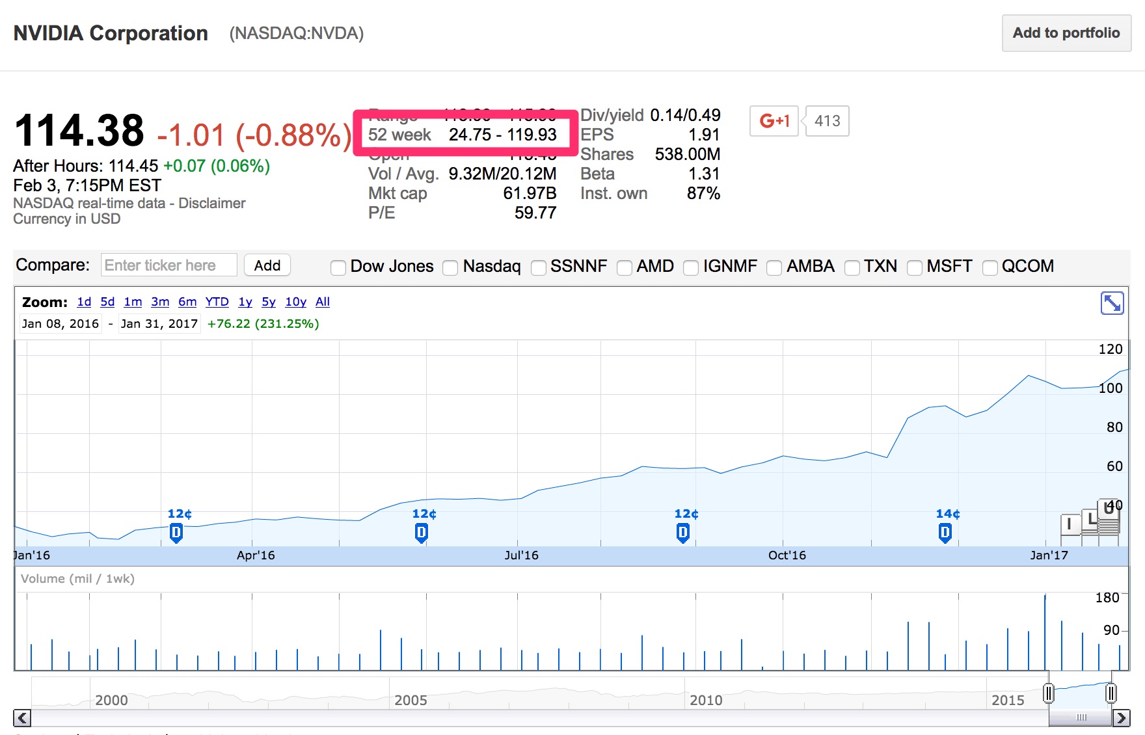1145x735 pixels.
Task: Click the Add compare button
Action: tap(267, 265)
